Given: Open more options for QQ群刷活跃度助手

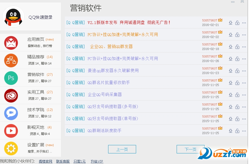Looking at the screenshot, I should 244,131.
